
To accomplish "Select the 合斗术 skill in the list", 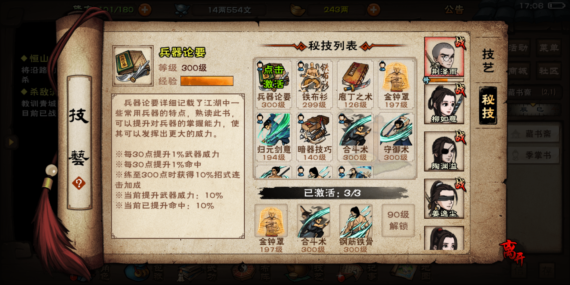I will (x=355, y=137).
